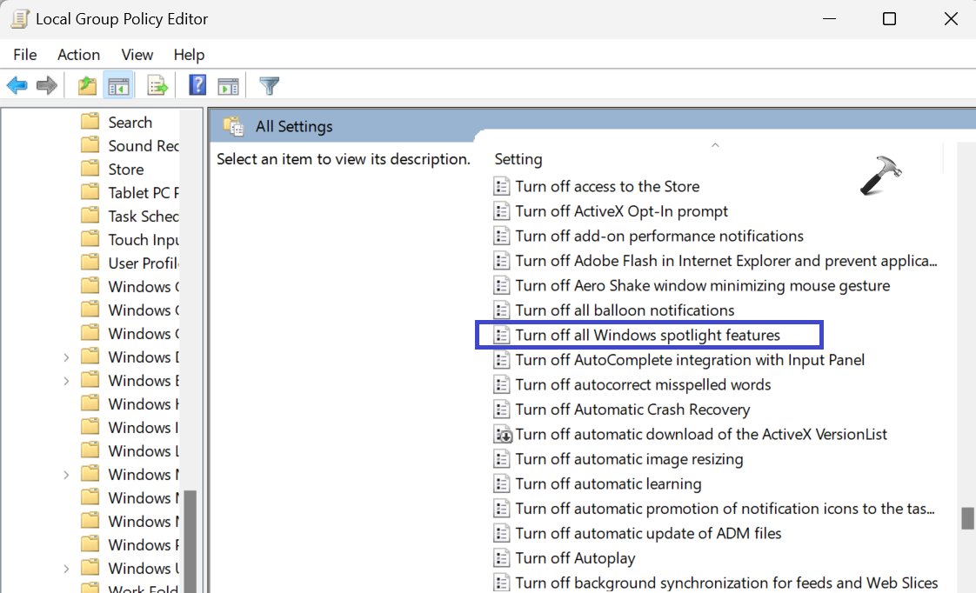This screenshot has width=976, height=593.
Task: Expand the Windows E… folder tree node
Action: point(67,381)
